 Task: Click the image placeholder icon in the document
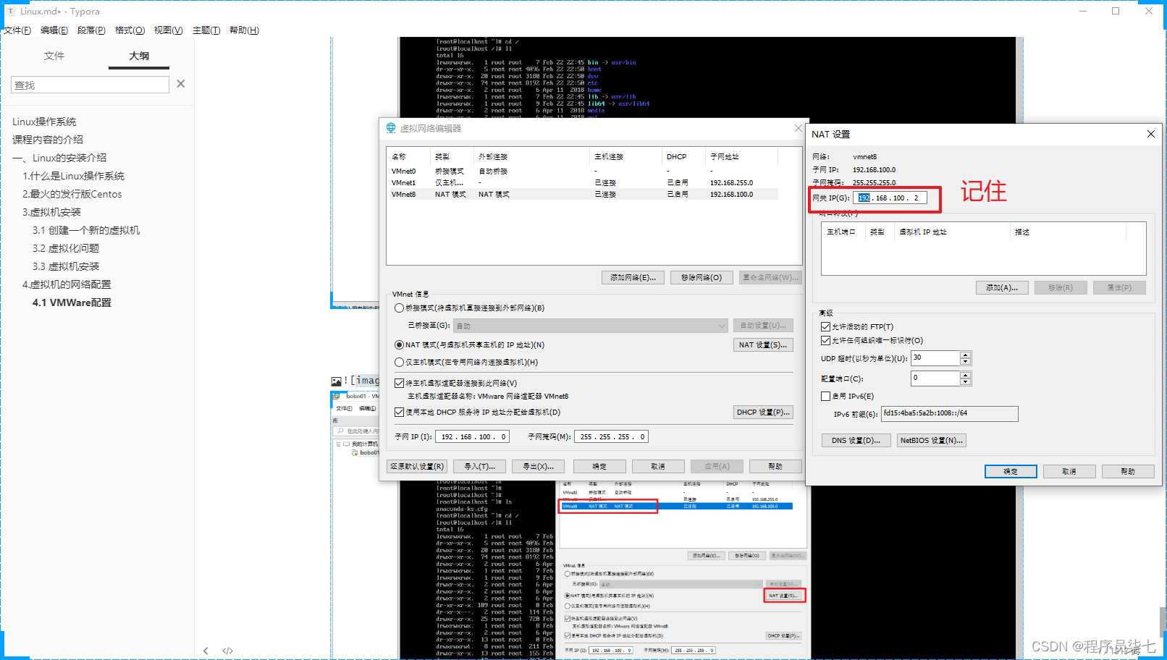(x=335, y=380)
